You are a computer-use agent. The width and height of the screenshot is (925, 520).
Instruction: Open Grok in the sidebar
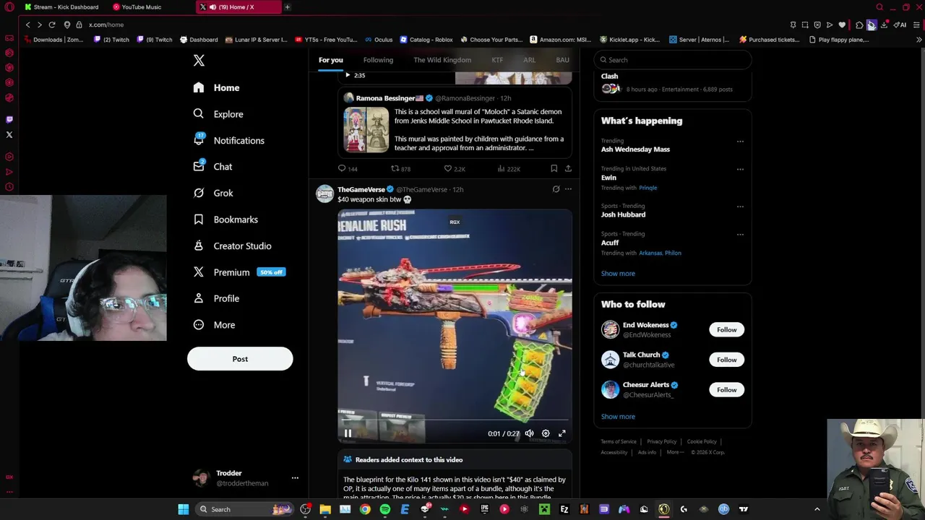tap(213, 193)
